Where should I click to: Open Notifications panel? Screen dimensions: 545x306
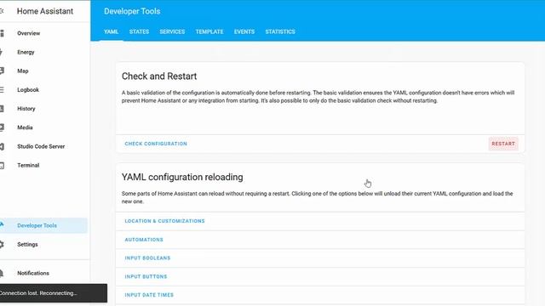(x=33, y=273)
